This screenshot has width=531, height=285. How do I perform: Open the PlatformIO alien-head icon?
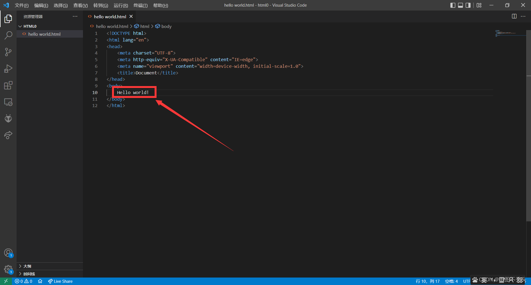[8, 118]
